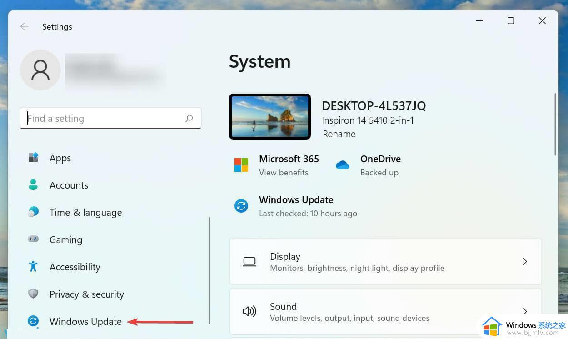568x339 pixels.
Task: Open Windows Update from sidebar
Action: click(85, 321)
